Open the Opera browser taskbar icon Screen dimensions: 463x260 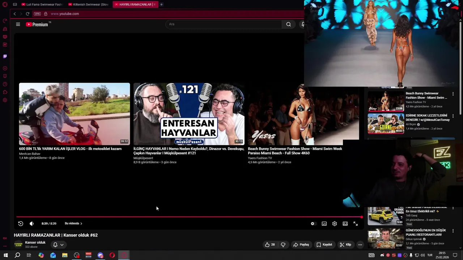pos(112,255)
